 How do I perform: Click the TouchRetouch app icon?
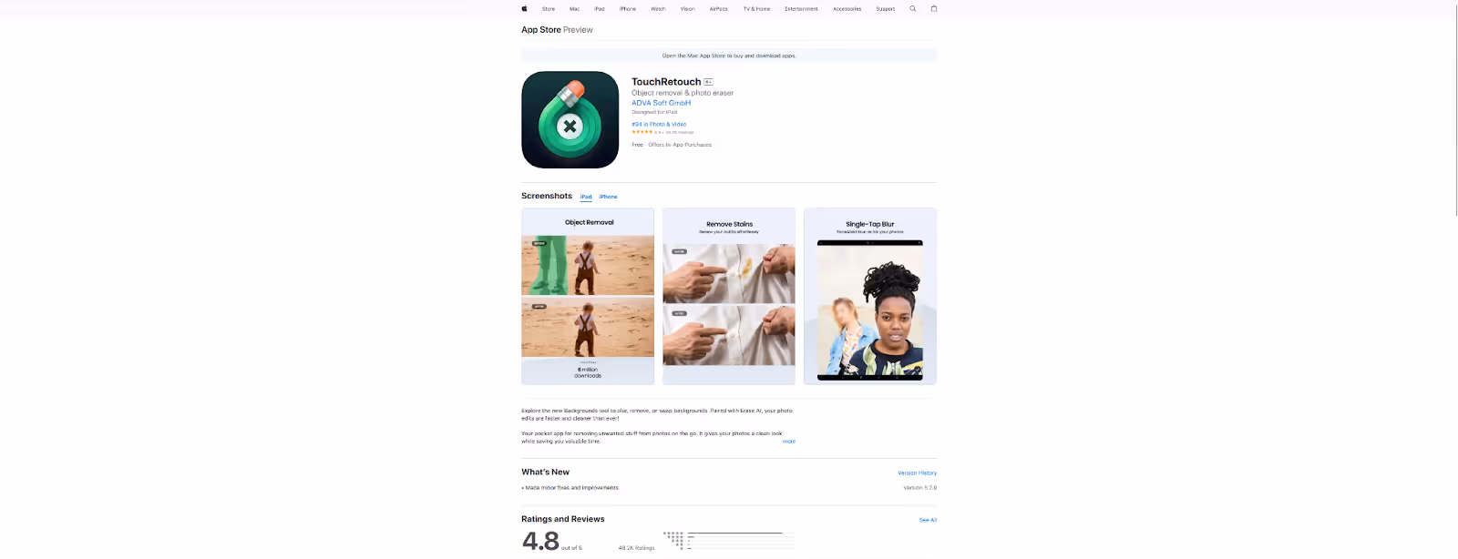(570, 119)
